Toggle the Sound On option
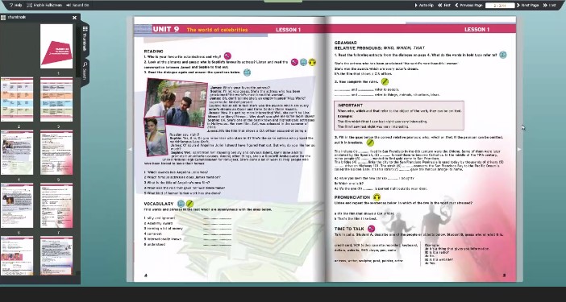The image size is (566, 302). coord(77,5)
